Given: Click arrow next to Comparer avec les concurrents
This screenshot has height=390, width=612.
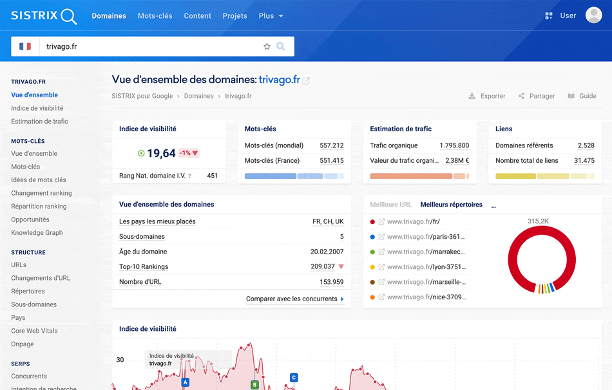Looking at the screenshot, I should click(342, 299).
